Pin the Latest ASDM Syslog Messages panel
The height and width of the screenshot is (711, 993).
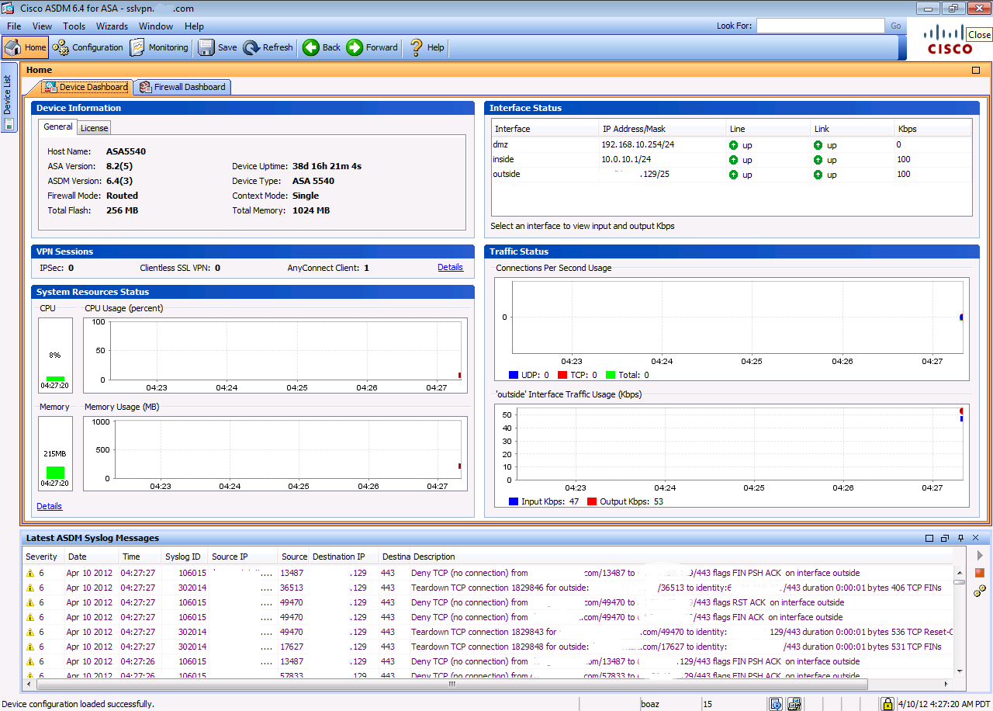[960, 538]
